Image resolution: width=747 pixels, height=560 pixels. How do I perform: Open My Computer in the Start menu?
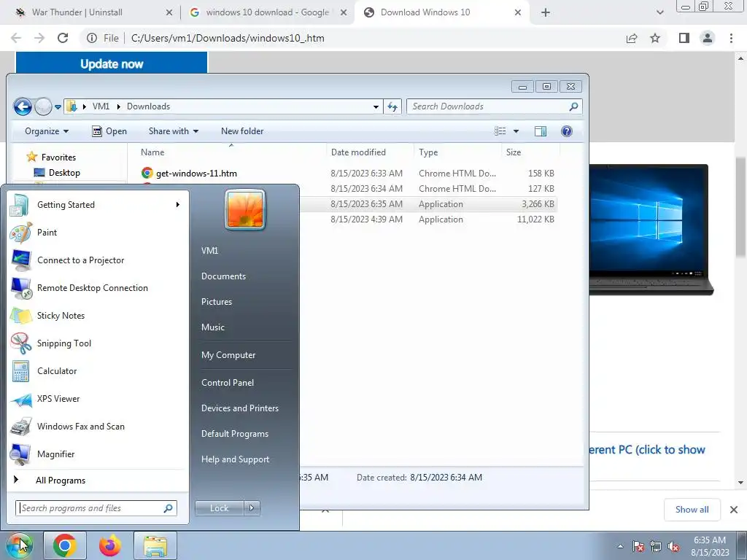(228, 355)
